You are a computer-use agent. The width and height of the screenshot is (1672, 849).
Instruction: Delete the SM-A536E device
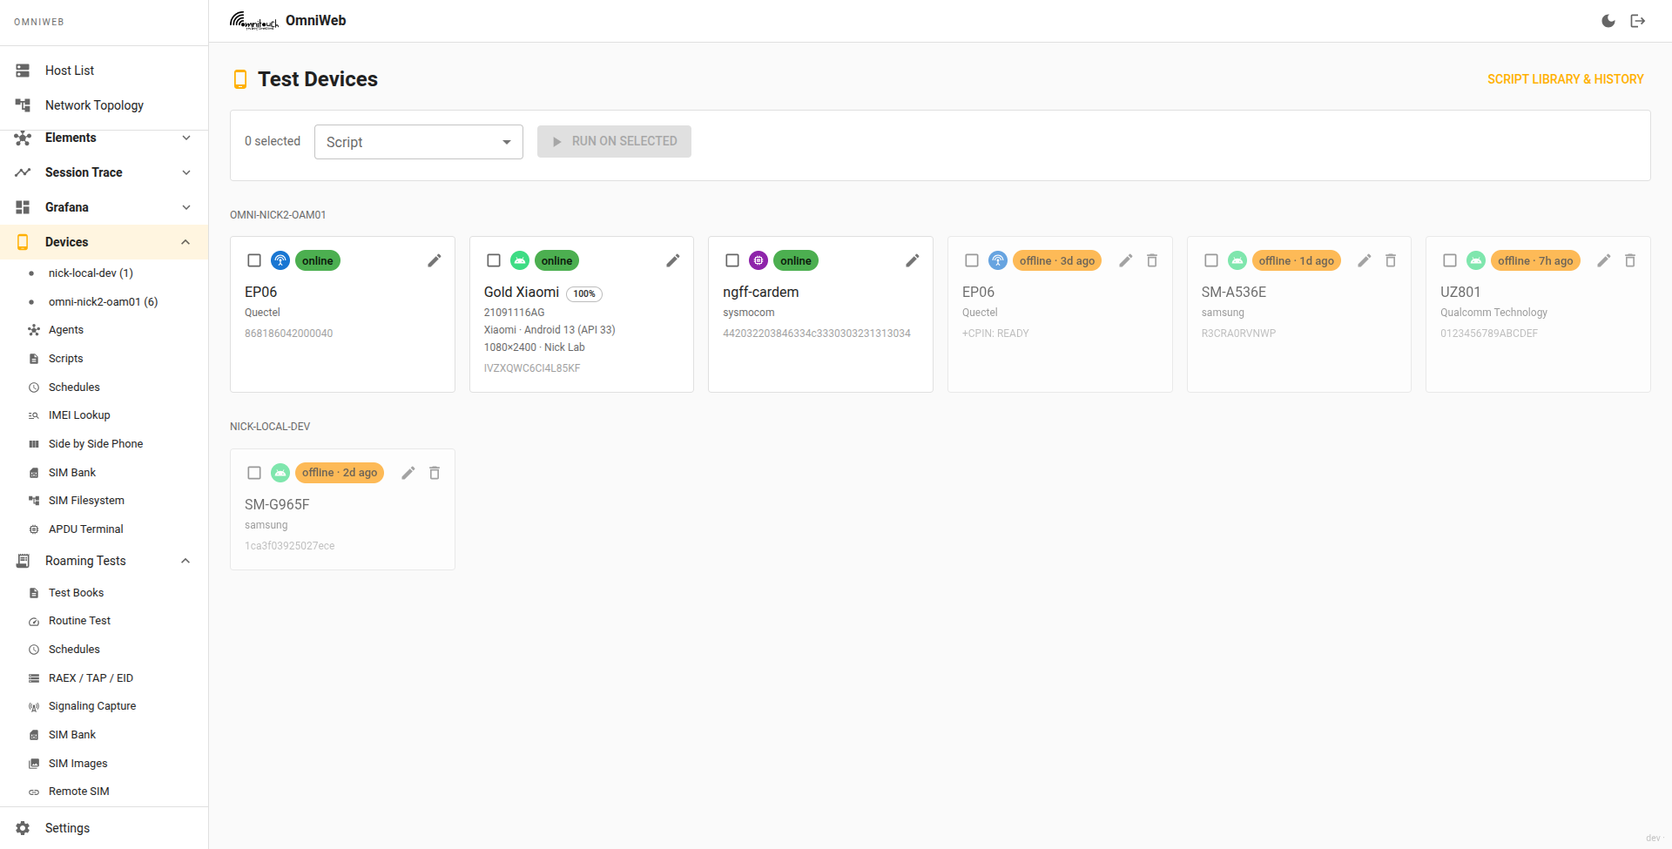click(1391, 260)
